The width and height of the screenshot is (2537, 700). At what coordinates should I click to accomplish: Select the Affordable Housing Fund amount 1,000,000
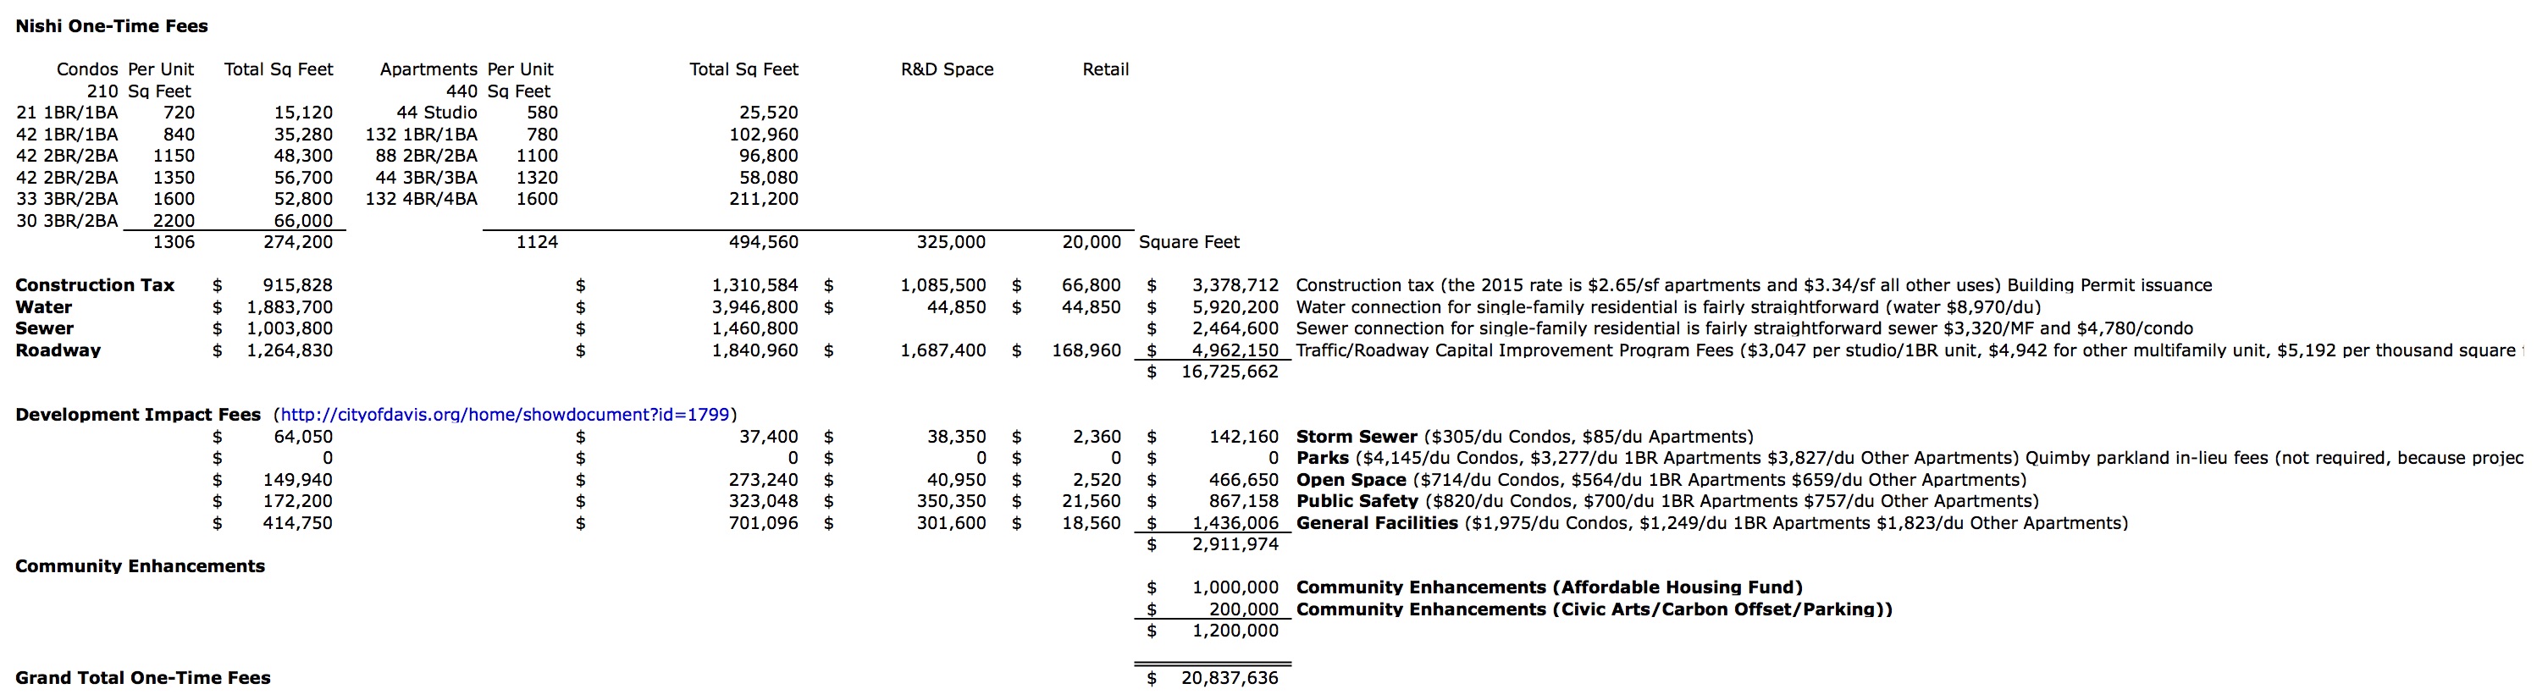pyautogui.click(x=1234, y=587)
